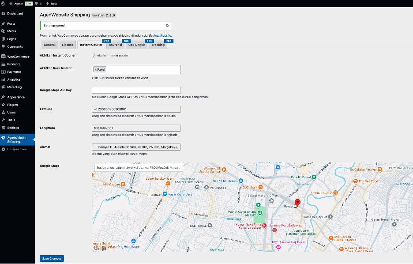Screen dimensions: 413x264
Task: Click GoGrill-ah restaurant marker
Action: pos(260,187)
